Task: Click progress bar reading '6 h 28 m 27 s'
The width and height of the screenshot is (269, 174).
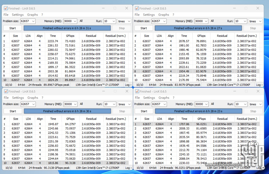Action: [x=198, y=28]
